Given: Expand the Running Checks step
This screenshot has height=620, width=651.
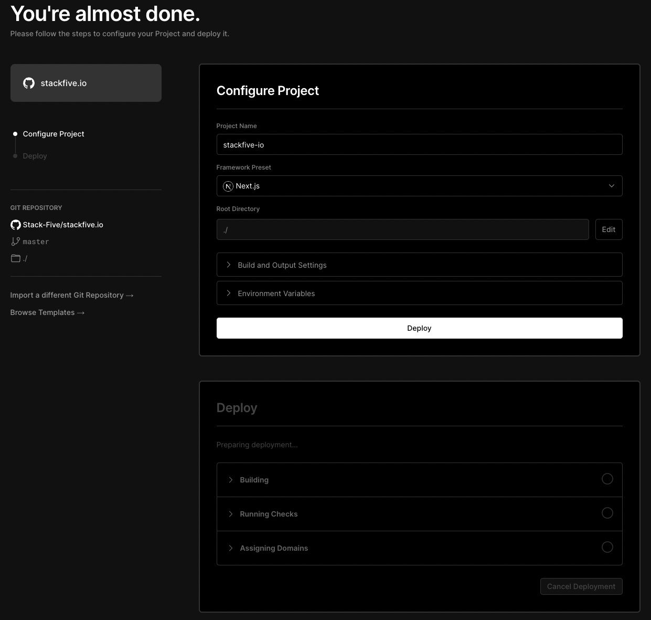Looking at the screenshot, I should (419, 514).
